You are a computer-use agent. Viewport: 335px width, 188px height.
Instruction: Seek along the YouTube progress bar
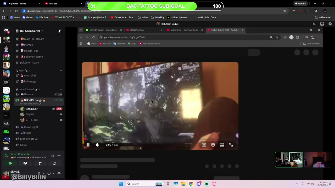coord(160,139)
